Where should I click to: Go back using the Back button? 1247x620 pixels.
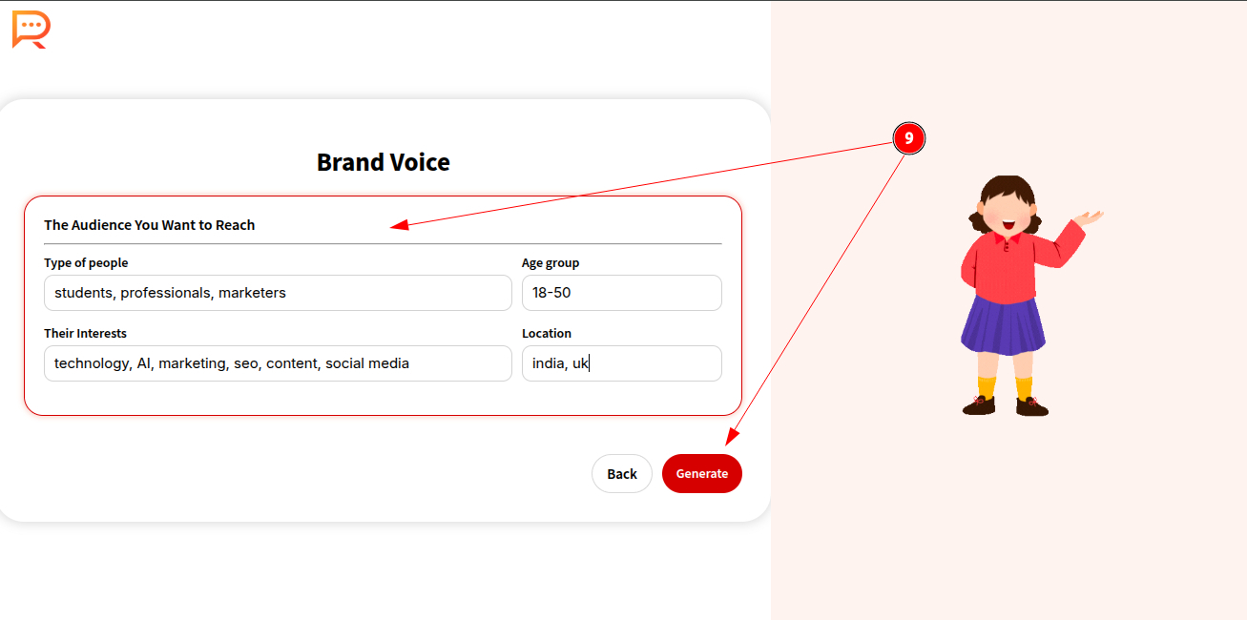(x=621, y=474)
